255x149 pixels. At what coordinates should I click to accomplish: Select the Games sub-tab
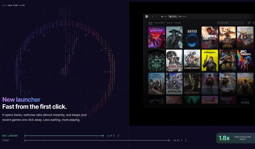(x=150, y=23)
